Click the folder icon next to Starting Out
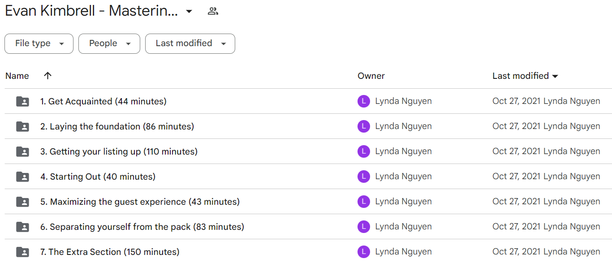The width and height of the screenshot is (612, 263). pos(22,177)
